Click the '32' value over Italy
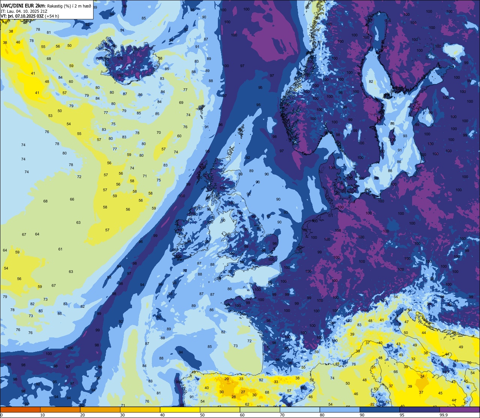480x418 pixels. click(x=413, y=359)
